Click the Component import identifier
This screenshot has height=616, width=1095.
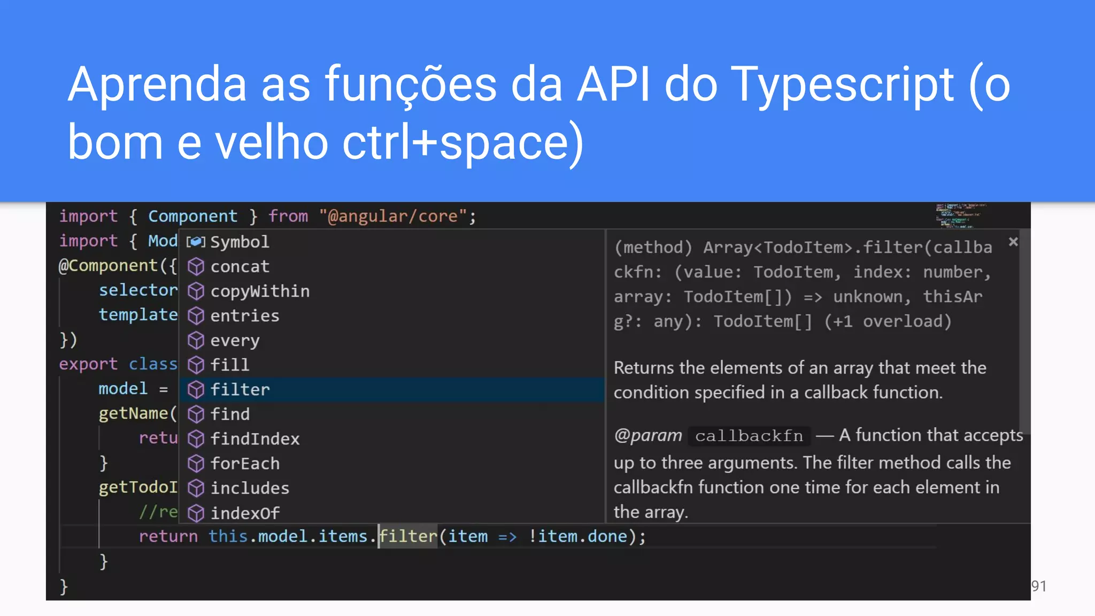click(192, 216)
